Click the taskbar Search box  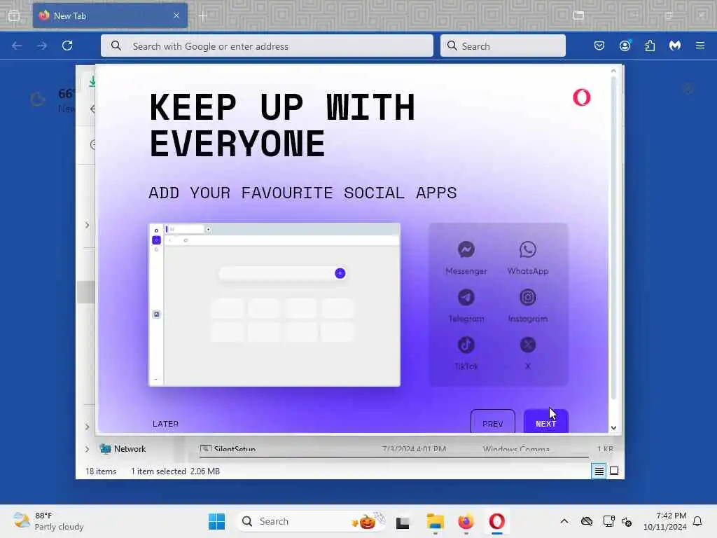312,521
